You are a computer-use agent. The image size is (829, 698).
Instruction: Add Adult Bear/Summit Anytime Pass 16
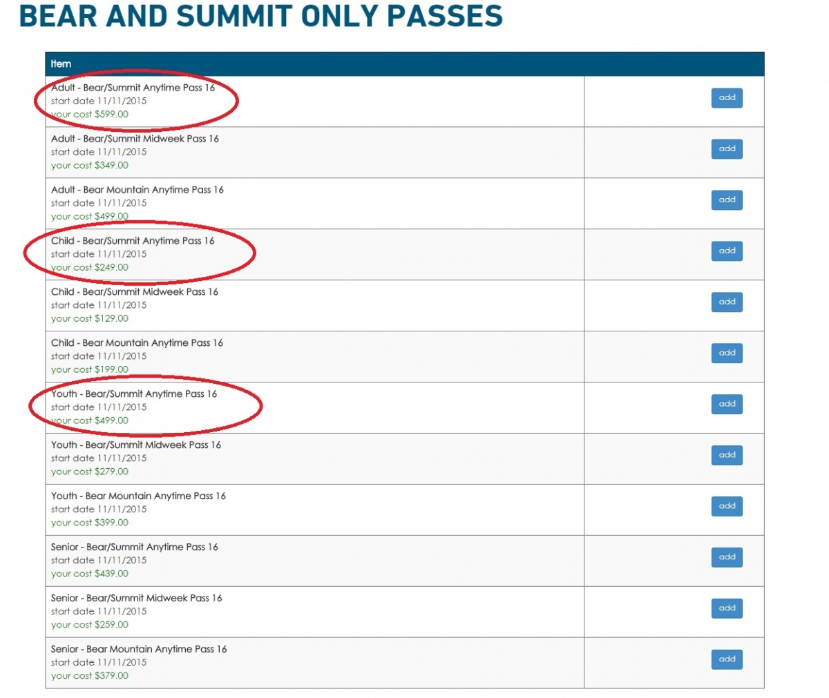point(727,98)
